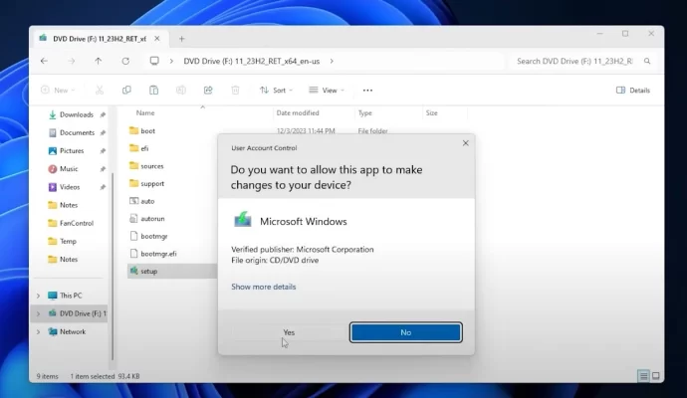
Task: Click the Up directory arrow
Action: pos(98,61)
